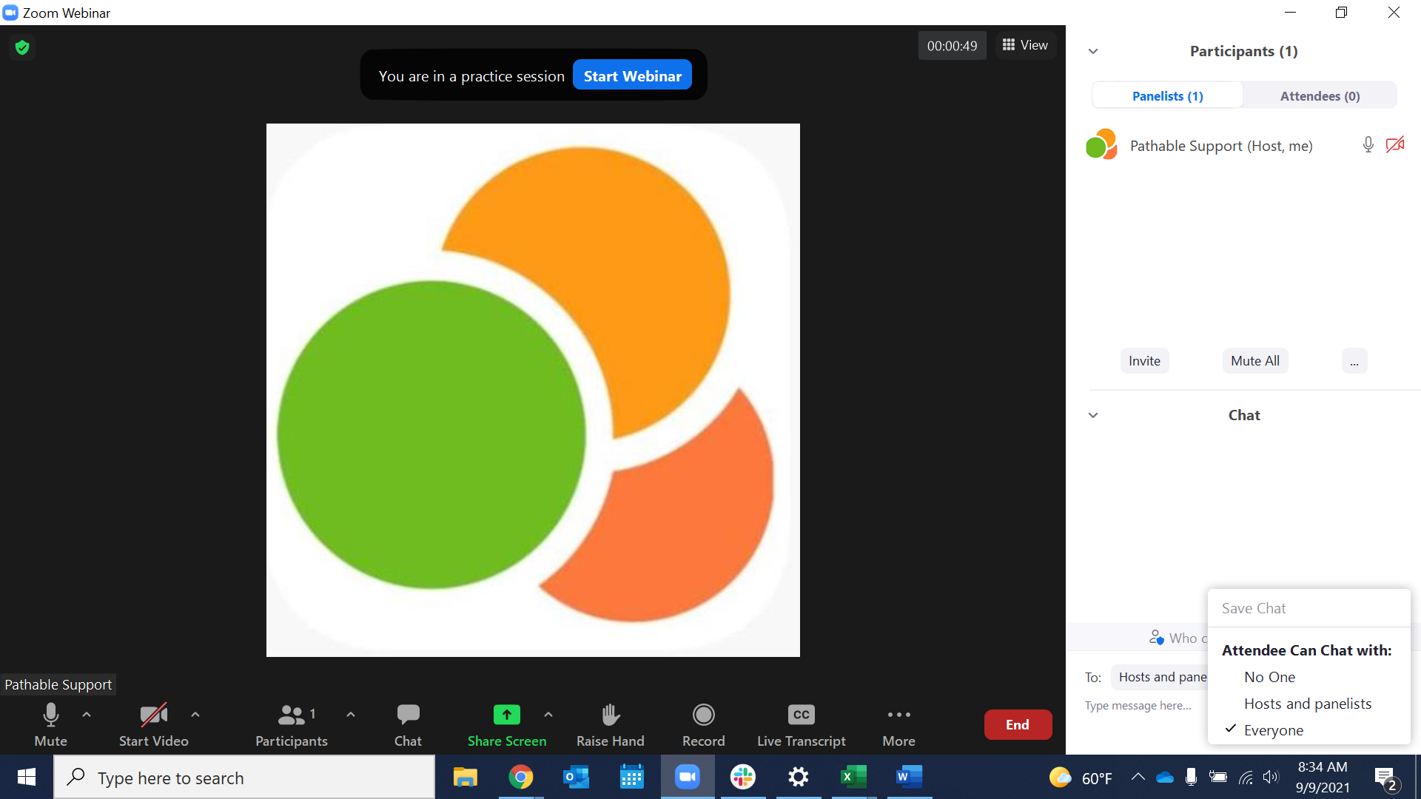Open the Participants panel from the toolbar
The height and width of the screenshot is (799, 1421).
[x=291, y=725]
